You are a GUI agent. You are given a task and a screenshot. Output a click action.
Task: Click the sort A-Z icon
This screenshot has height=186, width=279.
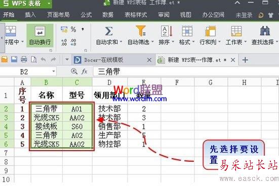167,31
